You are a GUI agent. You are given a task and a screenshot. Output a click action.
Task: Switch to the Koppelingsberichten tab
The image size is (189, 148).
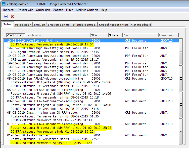tap(113, 24)
